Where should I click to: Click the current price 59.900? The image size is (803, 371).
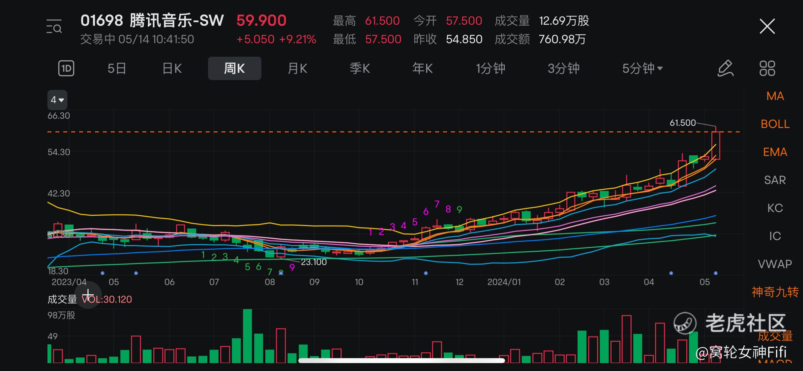tap(261, 20)
